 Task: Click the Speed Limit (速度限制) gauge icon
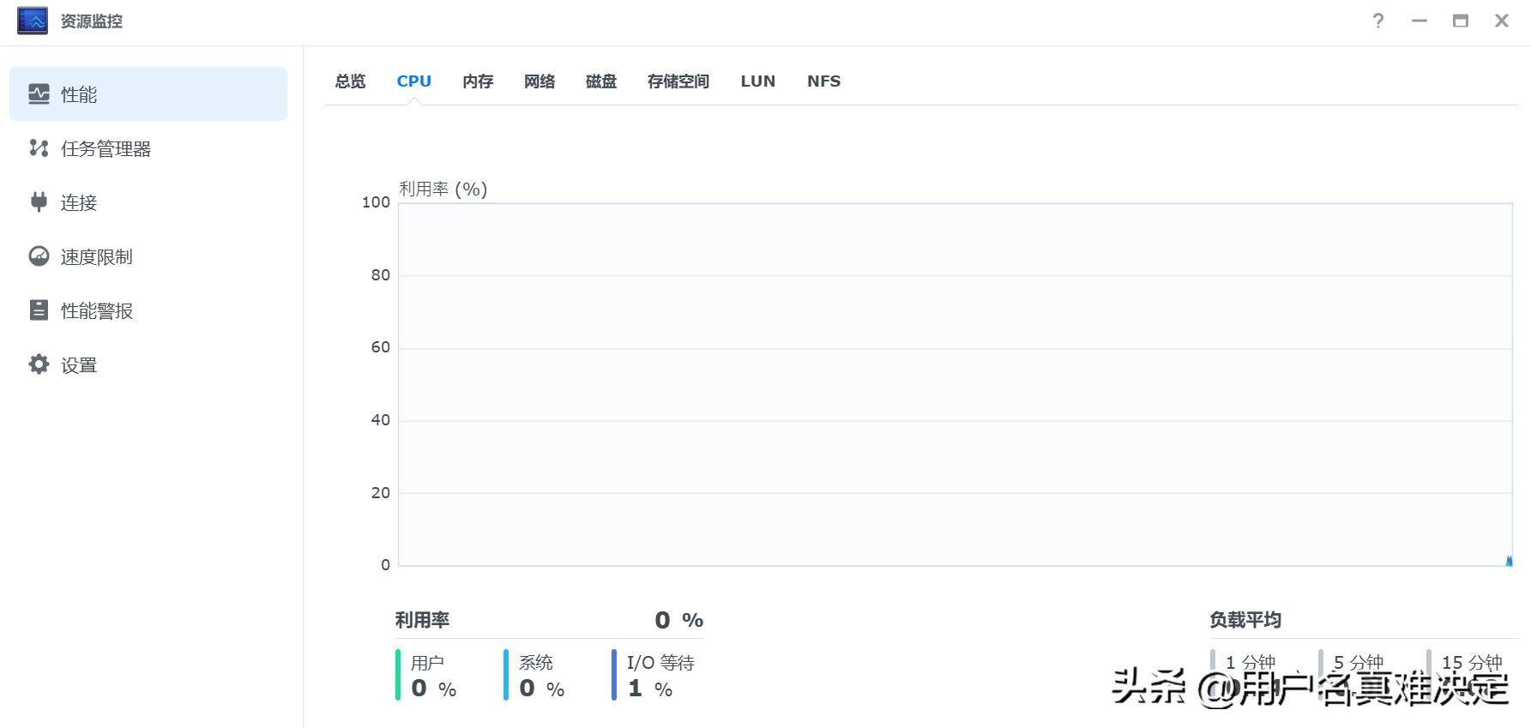point(39,256)
